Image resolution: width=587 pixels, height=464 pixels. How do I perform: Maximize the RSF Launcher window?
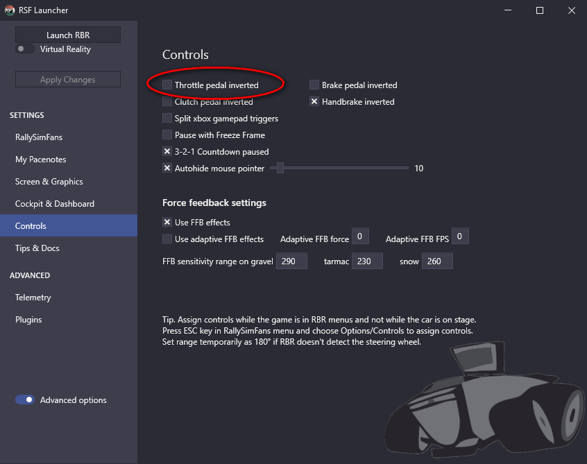[539, 10]
